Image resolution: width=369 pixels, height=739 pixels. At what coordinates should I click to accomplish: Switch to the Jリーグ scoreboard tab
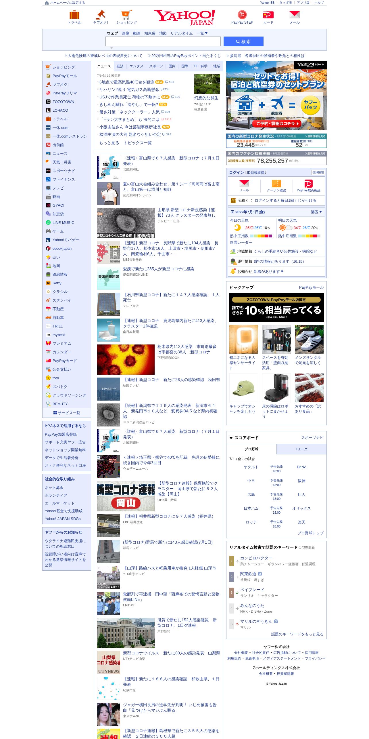tap(301, 449)
